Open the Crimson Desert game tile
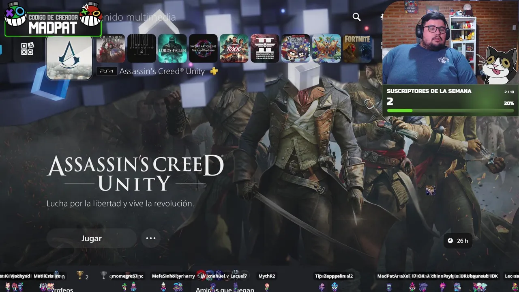 click(x=111, y=48)
